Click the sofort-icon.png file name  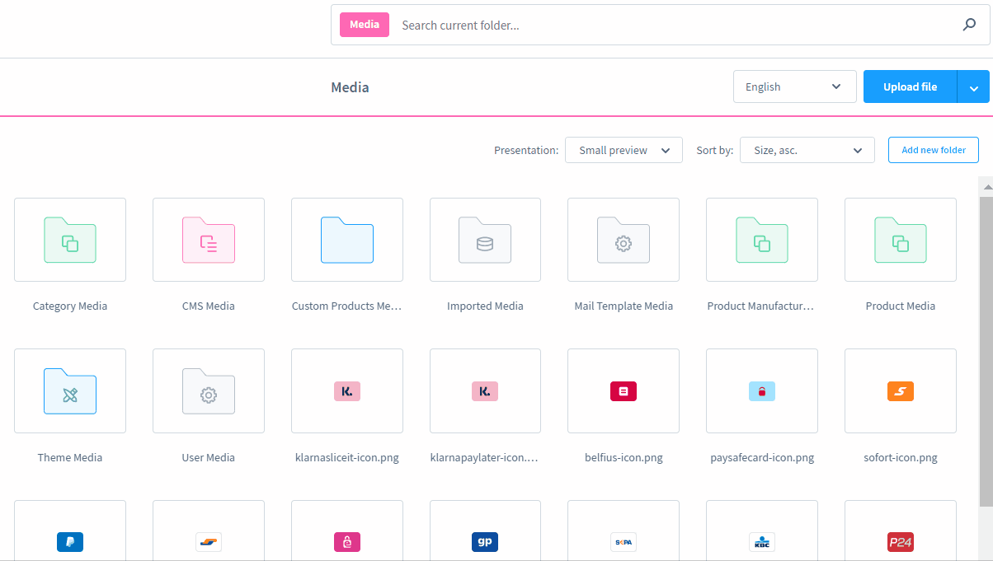click(901, 457)
